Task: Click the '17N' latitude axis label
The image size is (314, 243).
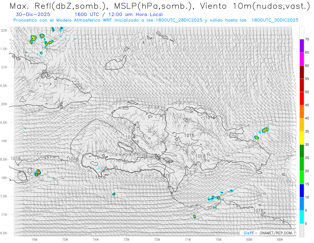Action: (4, 215)
